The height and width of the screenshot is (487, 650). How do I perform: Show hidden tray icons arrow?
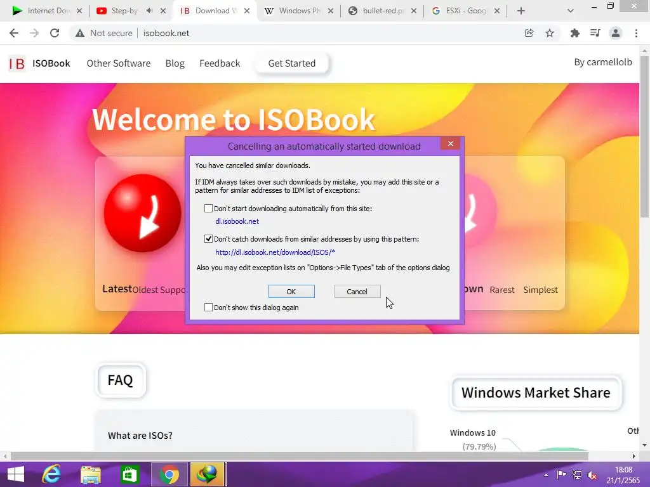pos(546,475)
